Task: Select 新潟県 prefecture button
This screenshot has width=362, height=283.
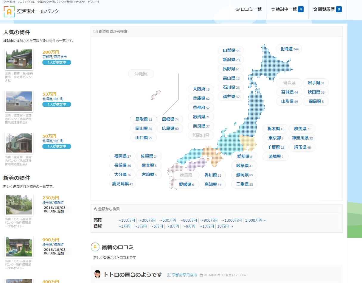Action: coord(231,60)
